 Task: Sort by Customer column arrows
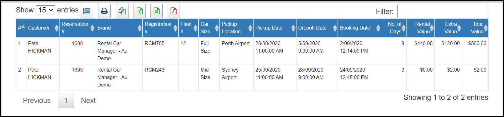pyautogui.click(x=56, y=28)
